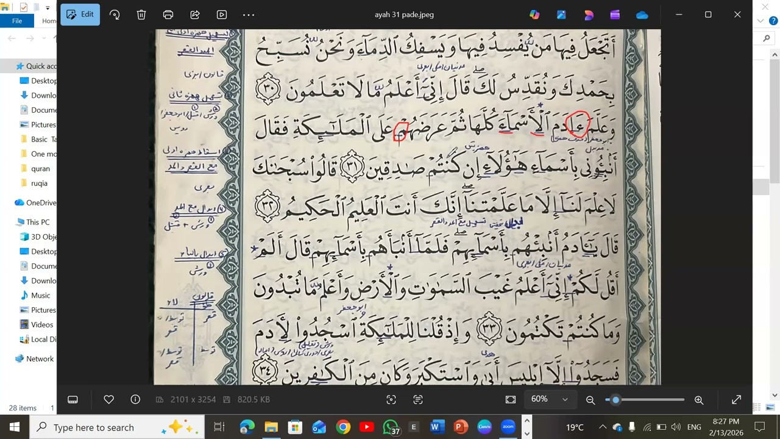Open WhatsApp with 37 notifications
This screenshot has height=439, width=780.
[x=391, y=427]
